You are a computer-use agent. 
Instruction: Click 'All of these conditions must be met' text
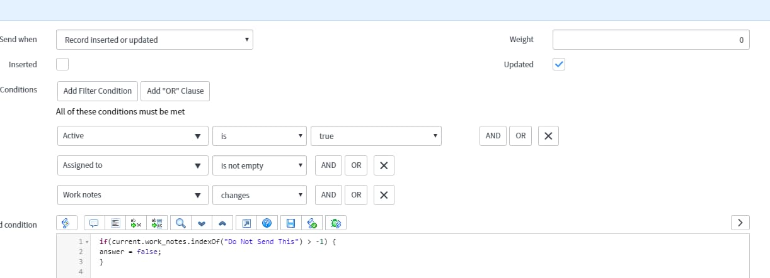120,112
